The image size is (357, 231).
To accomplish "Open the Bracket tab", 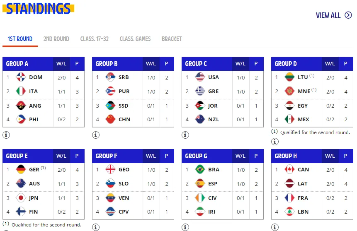I will (172, 39).
